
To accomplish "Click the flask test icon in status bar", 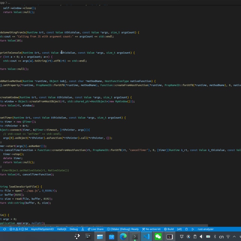I will click(x=83, y=229).
